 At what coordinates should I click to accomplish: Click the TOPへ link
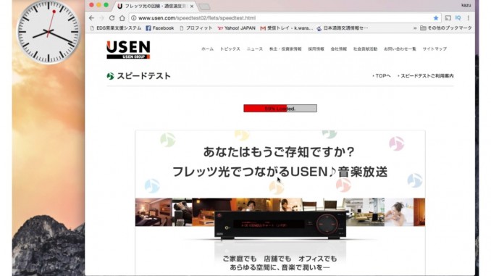coord(382,76)
